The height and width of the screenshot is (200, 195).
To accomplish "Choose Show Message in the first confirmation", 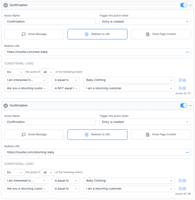I will point(34,34).
